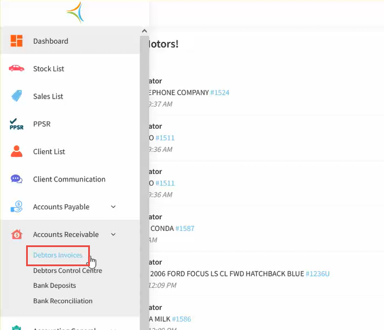The width and height of the screenshot is (384, 330).
Task: Click the Accounts Receivable house icon
Action: 16,234
